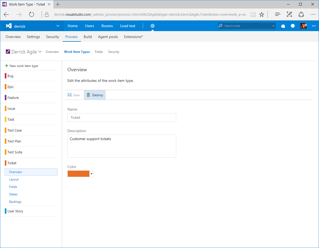Expand the Derrick Agile process chevron
Viewport: 319px width, 248px height.
click(40, 52)
